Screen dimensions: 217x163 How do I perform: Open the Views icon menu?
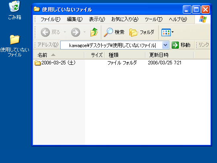coord(168,32)
